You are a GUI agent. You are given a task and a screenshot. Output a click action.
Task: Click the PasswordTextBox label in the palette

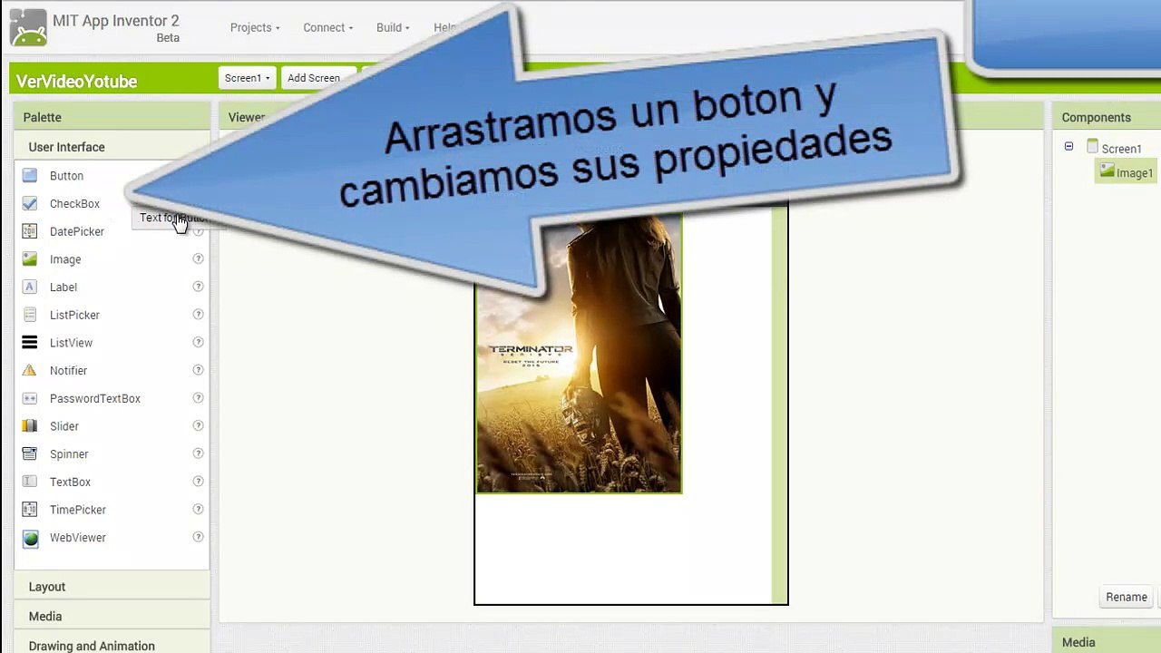(95, 398)
